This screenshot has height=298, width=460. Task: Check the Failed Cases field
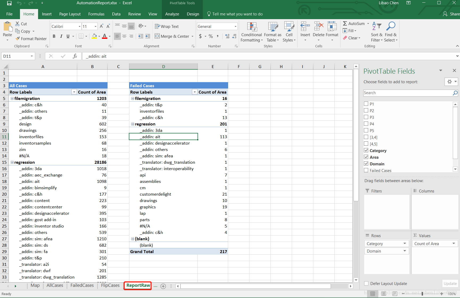click(366, 170)
